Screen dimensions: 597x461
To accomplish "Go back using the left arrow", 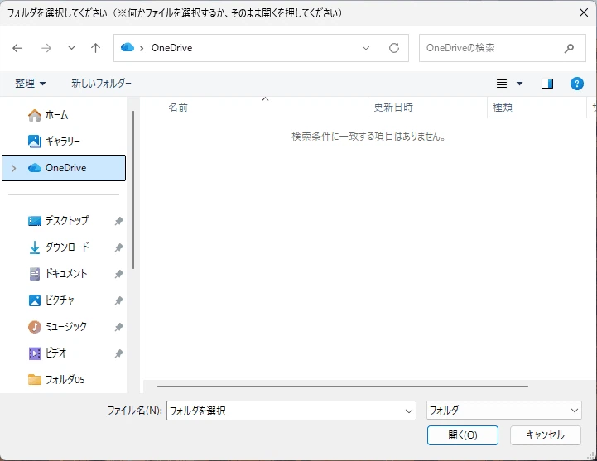I will 17,48.
